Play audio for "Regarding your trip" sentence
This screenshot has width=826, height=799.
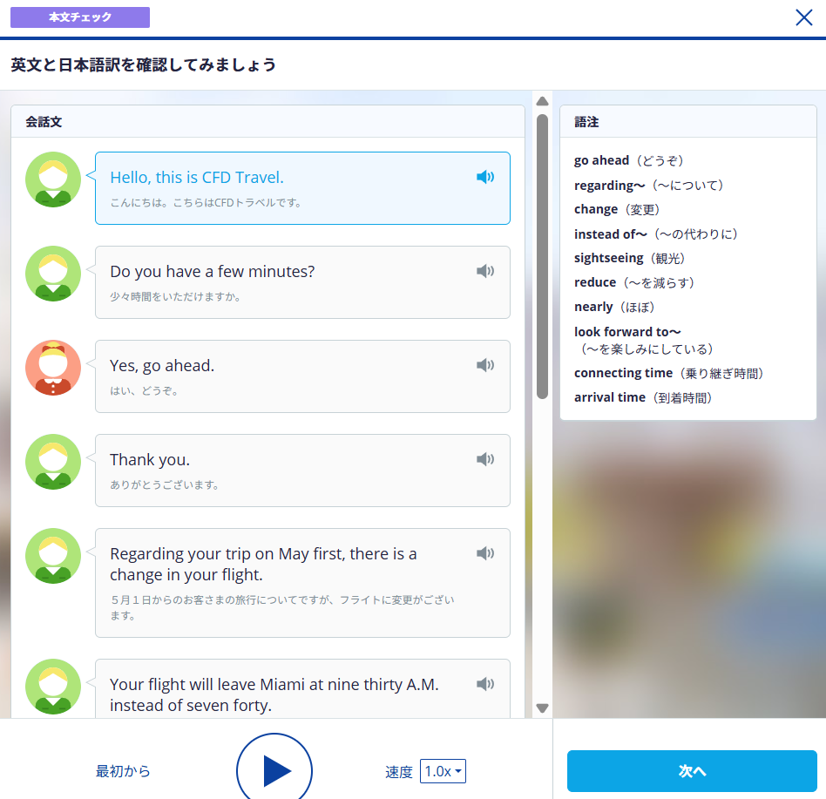pyautogui.click(x=485, y=554)
